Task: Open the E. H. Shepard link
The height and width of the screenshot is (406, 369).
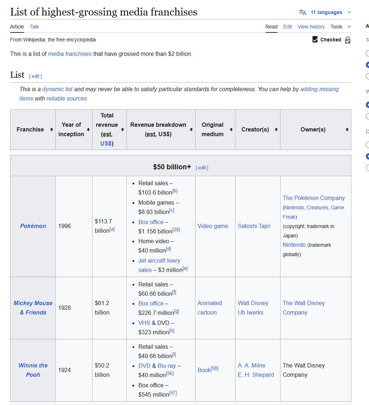Action: tap(256, 375)
